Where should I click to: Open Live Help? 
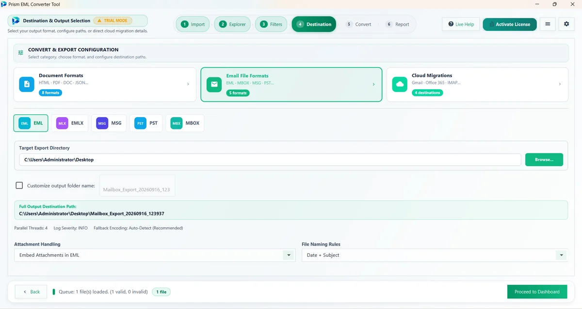pos(461,24)
